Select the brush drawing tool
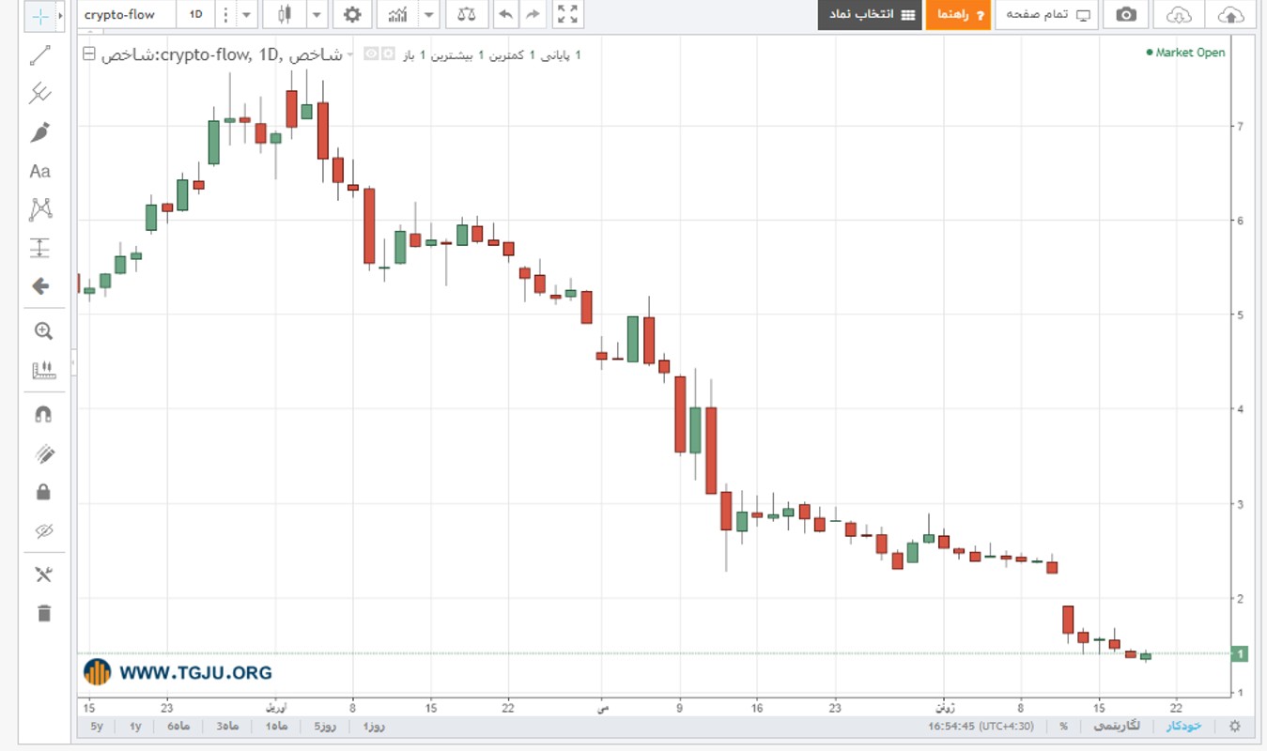The width and height of the screenshot is (1267, 751). click(40, 132)
